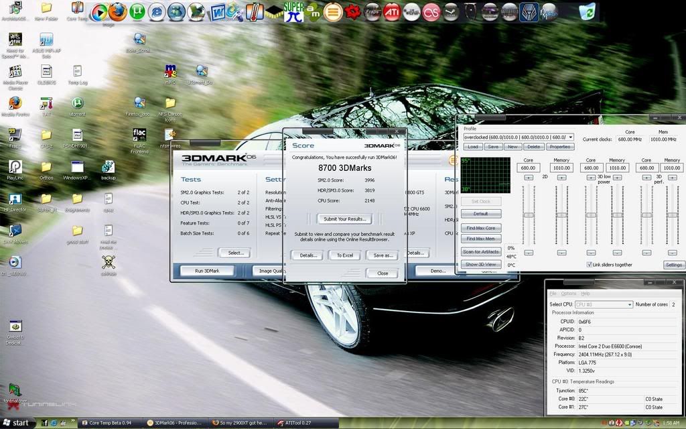Expand the ATITool Profile dropdown
Screen dimensions: 686x429
click(571, 137)
